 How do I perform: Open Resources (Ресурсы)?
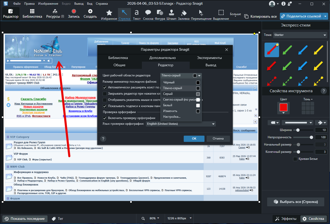tap(55, 14)
